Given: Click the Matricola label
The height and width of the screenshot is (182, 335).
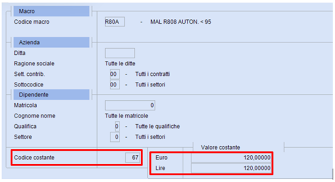Looking at the screenshot, I should coord(25,105).
